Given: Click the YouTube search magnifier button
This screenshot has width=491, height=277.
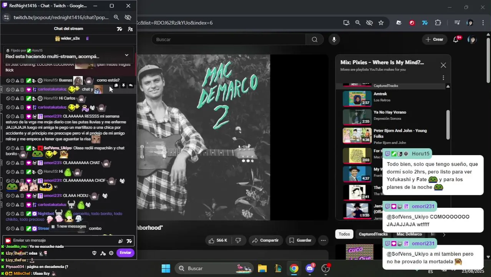Looking at the screenshot, I should pos(315,39).
